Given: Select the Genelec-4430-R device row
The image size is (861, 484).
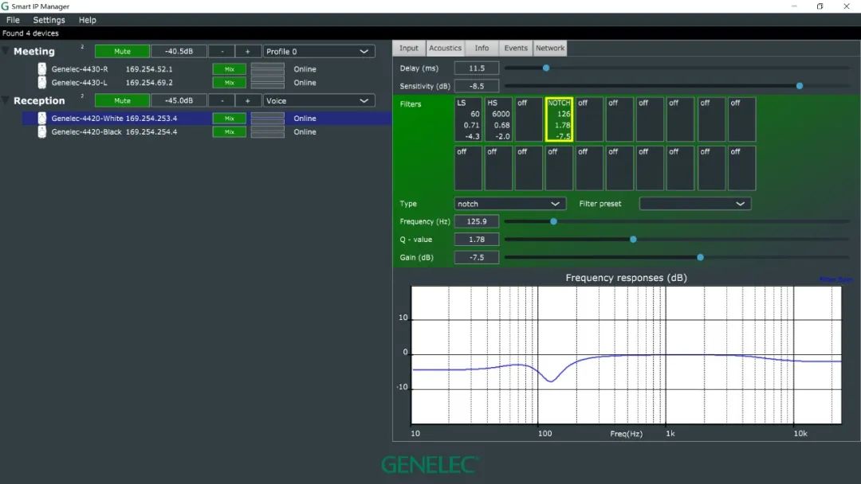Looking at the screenshot, I should click(x=206, y=69).
